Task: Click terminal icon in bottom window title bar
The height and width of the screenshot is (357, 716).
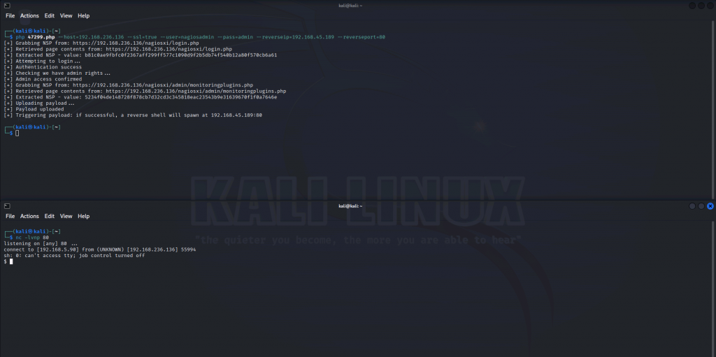Action: (7, 206)
